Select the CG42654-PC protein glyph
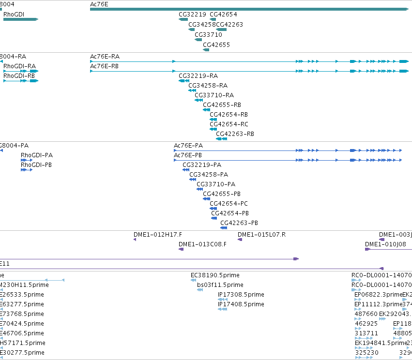 pos(213,209)
